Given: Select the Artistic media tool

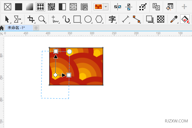Looking at the screenshot, I should click(66, 19).
